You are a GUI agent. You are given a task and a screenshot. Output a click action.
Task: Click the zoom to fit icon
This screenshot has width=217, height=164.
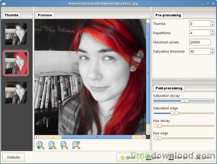pos(76,145)
